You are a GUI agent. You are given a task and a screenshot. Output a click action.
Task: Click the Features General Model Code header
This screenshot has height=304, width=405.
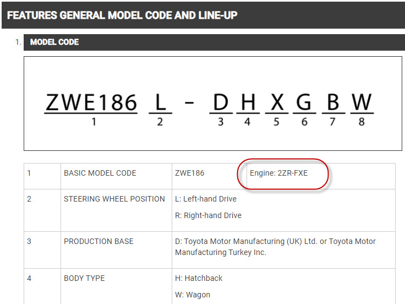pyautogui.click(x=122, y=15)
